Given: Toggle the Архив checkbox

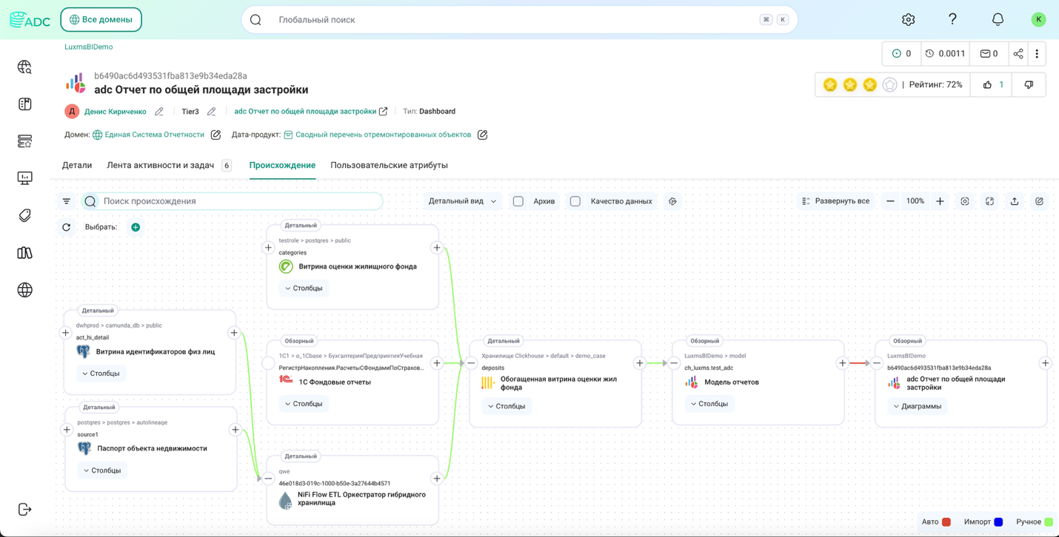Looking at the screenshot, I should point(518,201).
